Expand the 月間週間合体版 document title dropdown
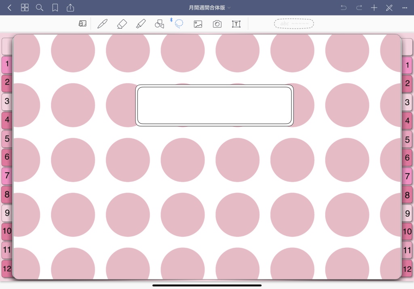This screenshot has width=414, height=289. pos(210,8)
